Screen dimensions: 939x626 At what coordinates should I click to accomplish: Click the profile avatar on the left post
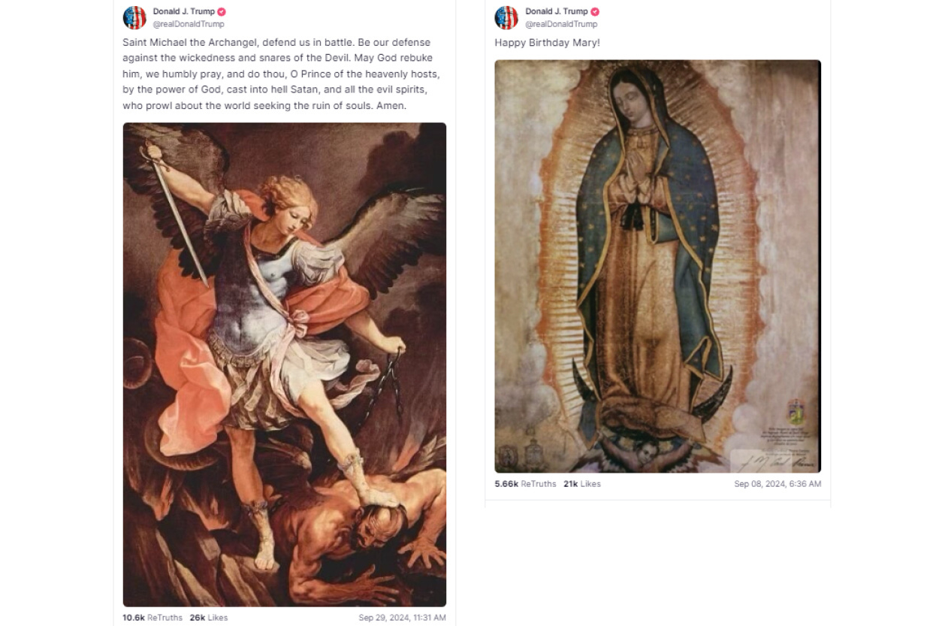134,17
